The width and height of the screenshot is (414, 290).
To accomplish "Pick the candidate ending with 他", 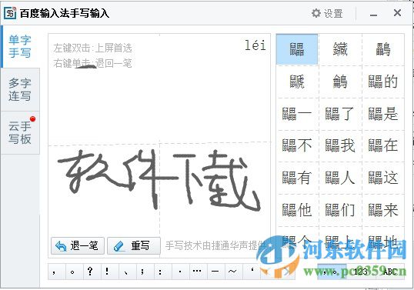I will 297,210.
